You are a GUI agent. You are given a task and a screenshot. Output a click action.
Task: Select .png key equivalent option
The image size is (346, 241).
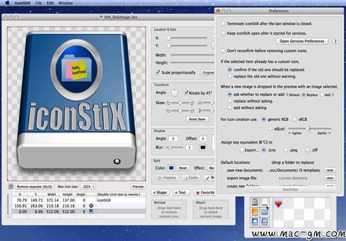(x=286, y=150)
